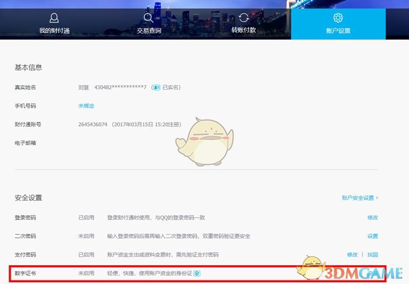Click the magnifier icon above 交易查询
Screen dimensions: 409x284
click(148, 18)
